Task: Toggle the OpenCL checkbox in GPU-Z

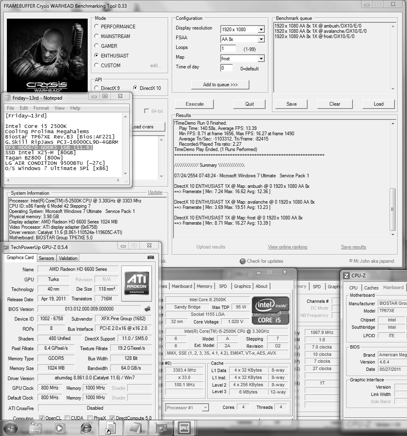Action: 42,418
